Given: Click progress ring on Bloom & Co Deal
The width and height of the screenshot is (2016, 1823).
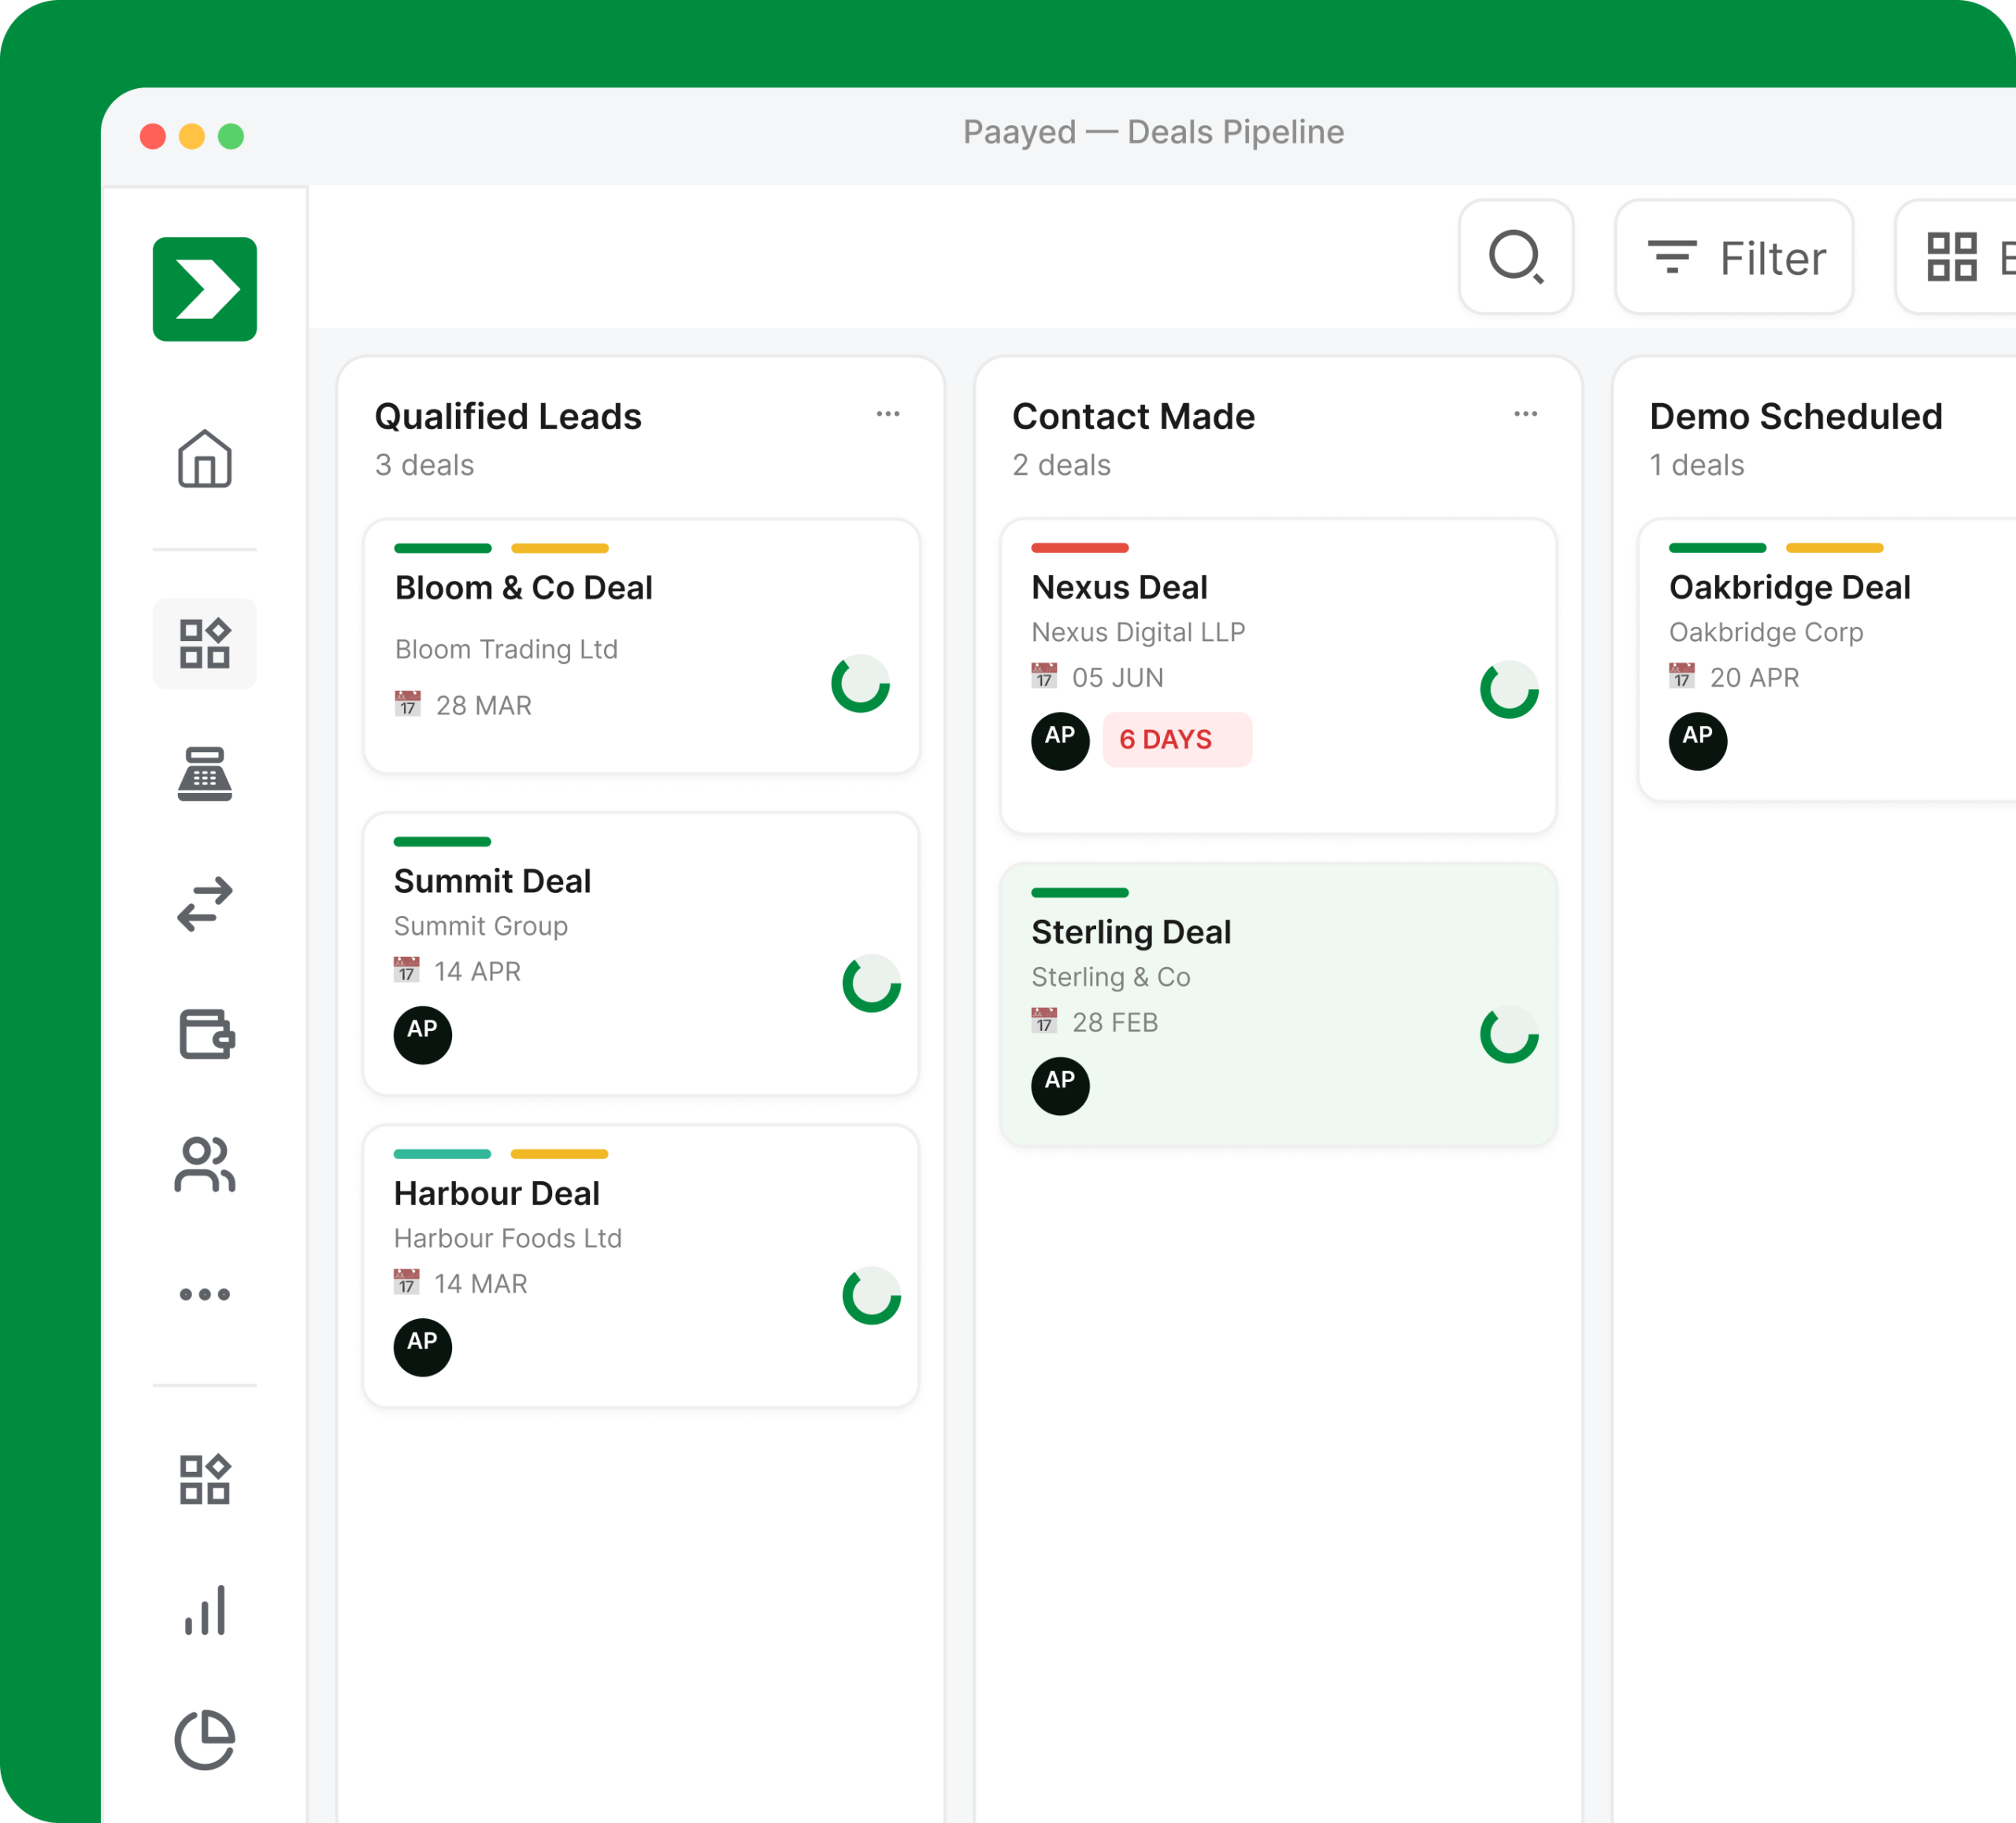Looking at the screenshot, I should [x=860, y=684].
